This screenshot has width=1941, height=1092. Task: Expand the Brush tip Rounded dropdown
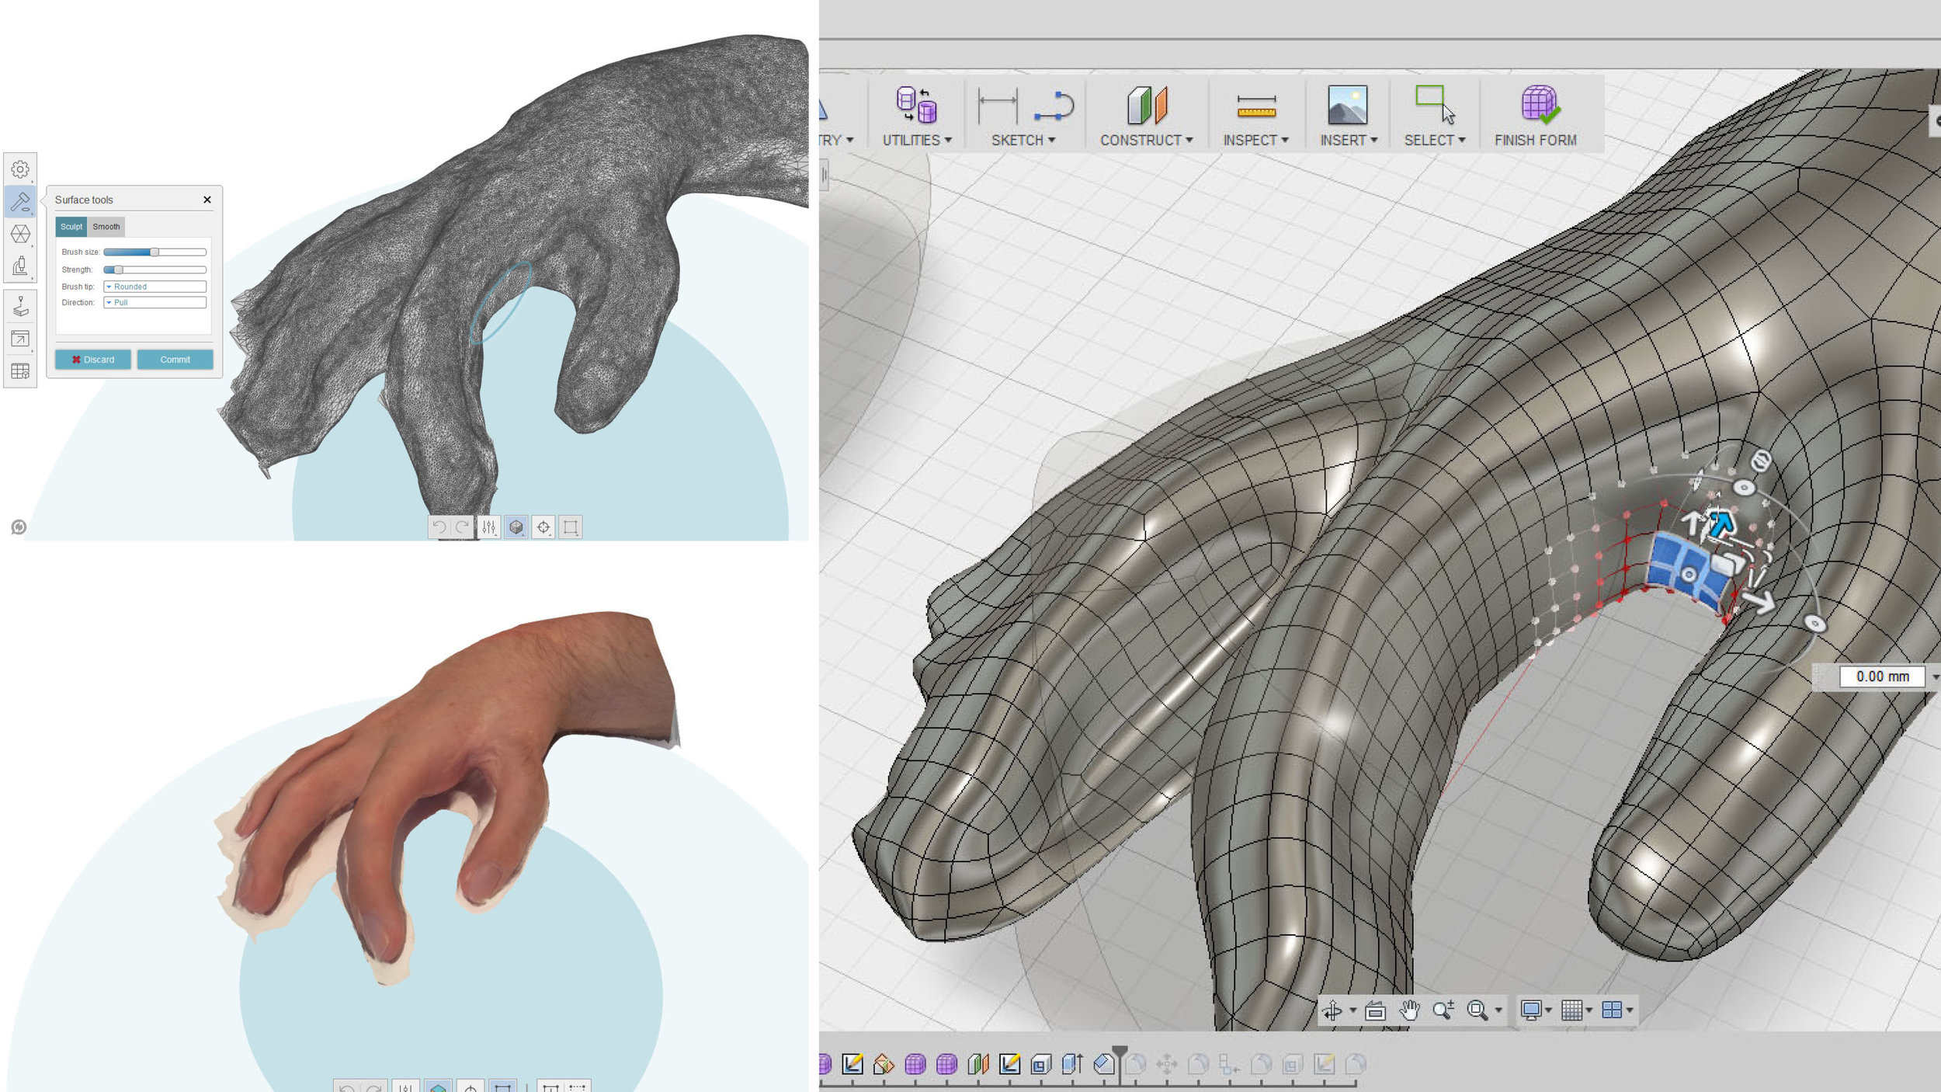[x=155, y=287]
